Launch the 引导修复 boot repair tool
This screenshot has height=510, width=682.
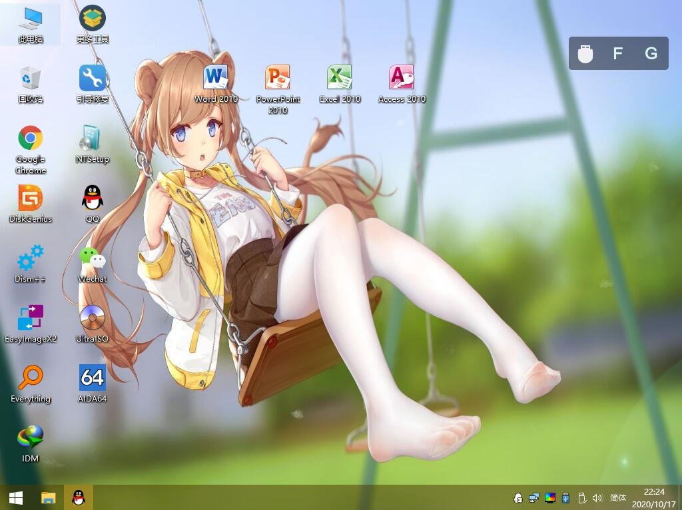(x=92, y=85)
